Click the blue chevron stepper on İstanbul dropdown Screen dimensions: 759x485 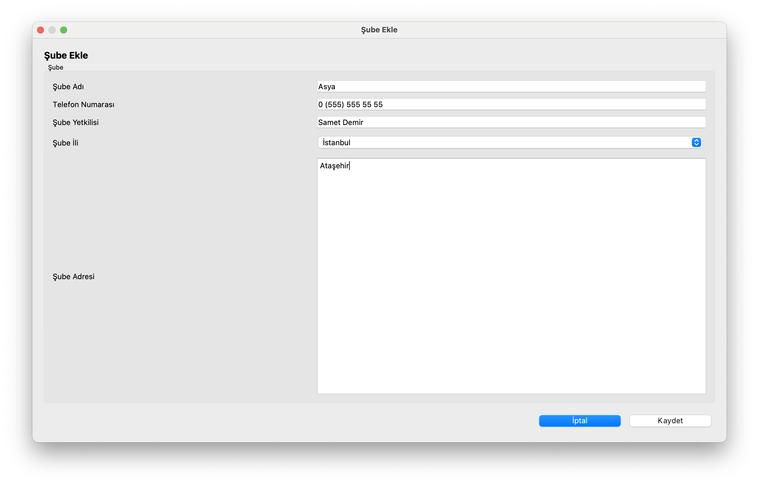point(696,143)
